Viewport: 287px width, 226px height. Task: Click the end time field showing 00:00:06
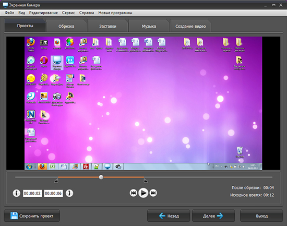pyautogui.click(x=53, y=194)
